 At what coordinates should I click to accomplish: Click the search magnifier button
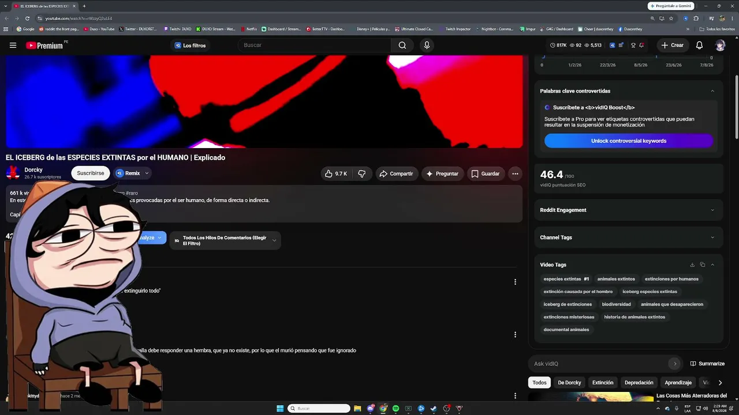(x=402, y=46)
